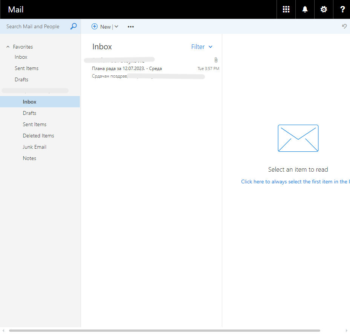The height and width of the screenshot is (334, 350).
Task: Open the more actions ellipsis menu
Action: point(131,27)
